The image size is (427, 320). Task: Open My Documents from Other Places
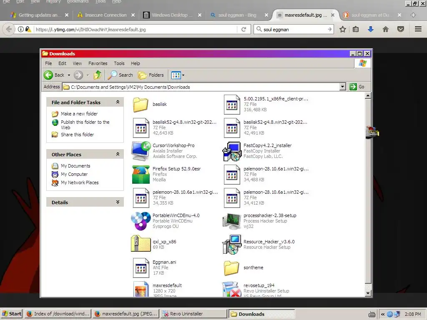[x=75, y=166]
